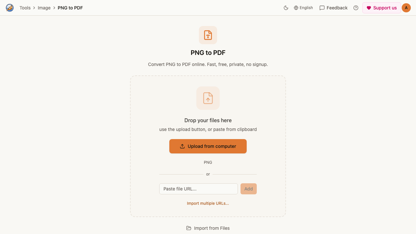Open the Feedback link
Image resolution: width=416 pixels, height=234 pixels.
333,8
